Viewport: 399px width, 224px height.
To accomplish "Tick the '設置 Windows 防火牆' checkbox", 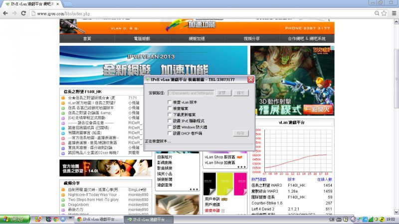I will coord(170,127).
